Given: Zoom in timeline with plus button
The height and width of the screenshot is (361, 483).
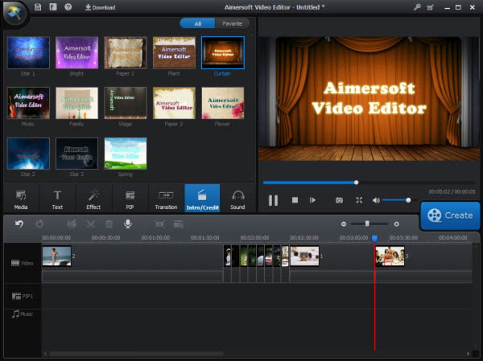Looking at the screenshot, I should pos(396,224).
